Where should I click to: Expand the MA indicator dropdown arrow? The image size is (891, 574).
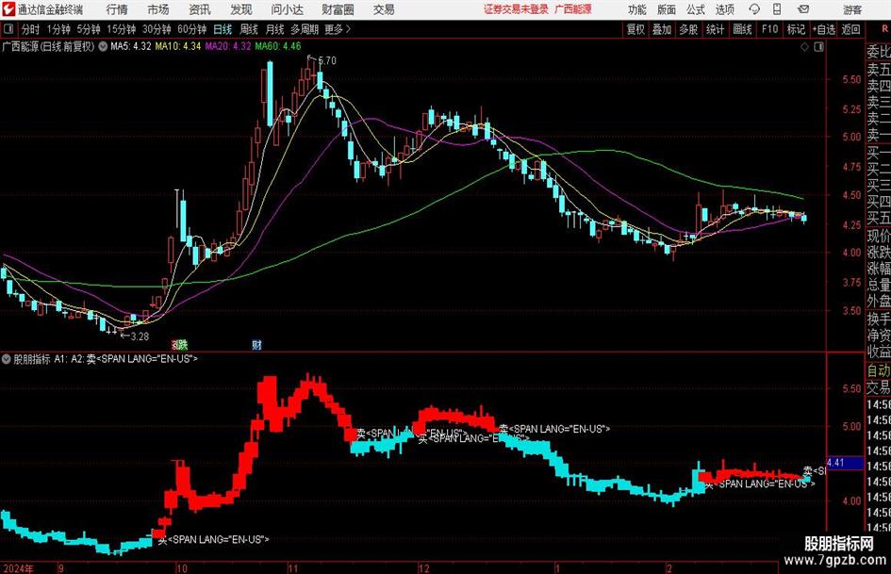pyautogui.click(x=103, y=46)
